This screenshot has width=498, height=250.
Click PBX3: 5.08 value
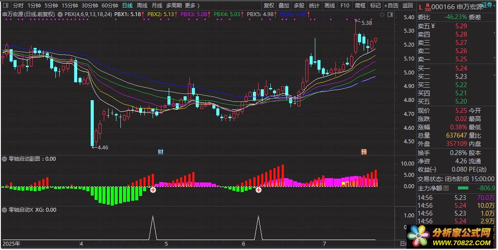[x=194, y=14]
